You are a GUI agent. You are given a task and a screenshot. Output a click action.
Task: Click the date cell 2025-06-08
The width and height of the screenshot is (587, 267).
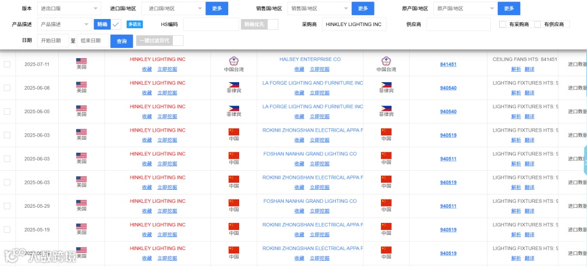pos(37,88)
